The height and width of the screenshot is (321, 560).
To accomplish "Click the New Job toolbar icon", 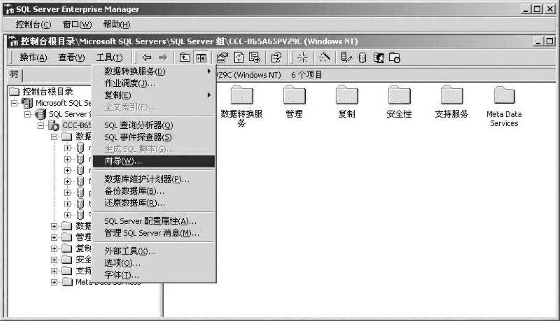I will (x=395, y=57).
